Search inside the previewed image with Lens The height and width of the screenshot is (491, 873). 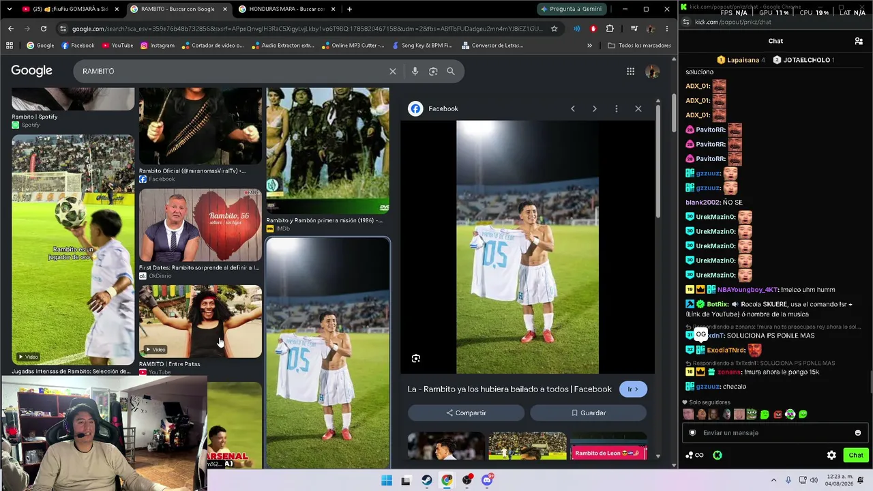tap(416, 359)
